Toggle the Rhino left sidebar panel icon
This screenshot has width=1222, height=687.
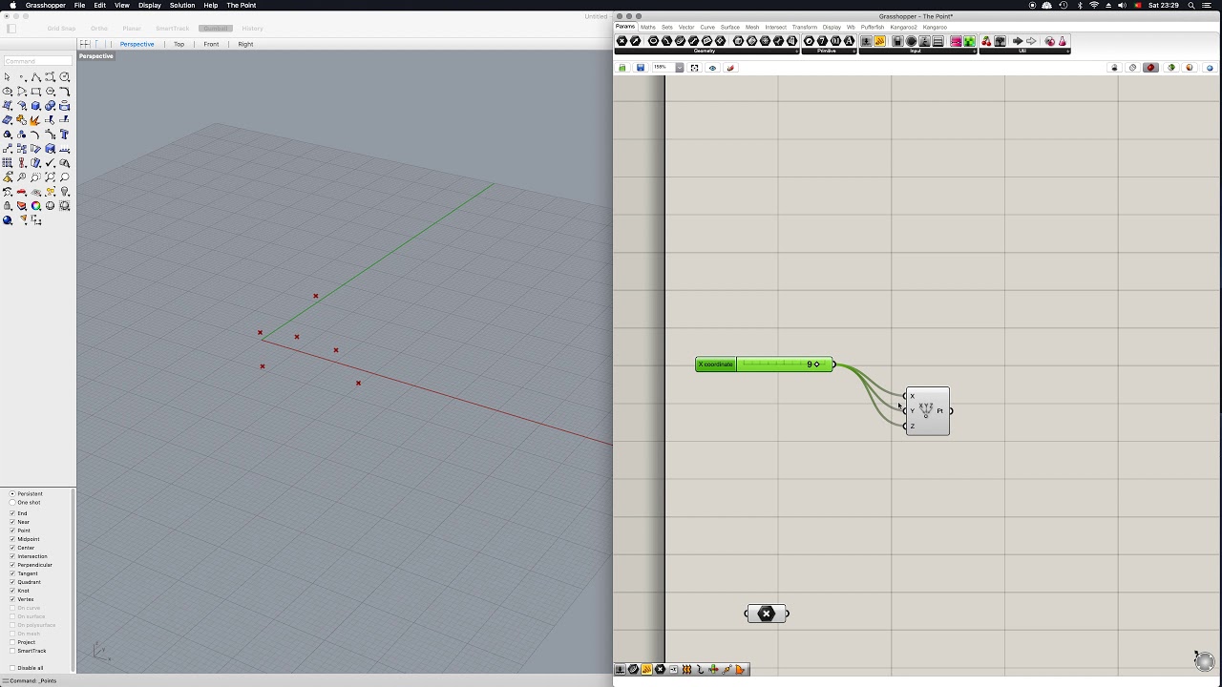click(x=11, y=29)
